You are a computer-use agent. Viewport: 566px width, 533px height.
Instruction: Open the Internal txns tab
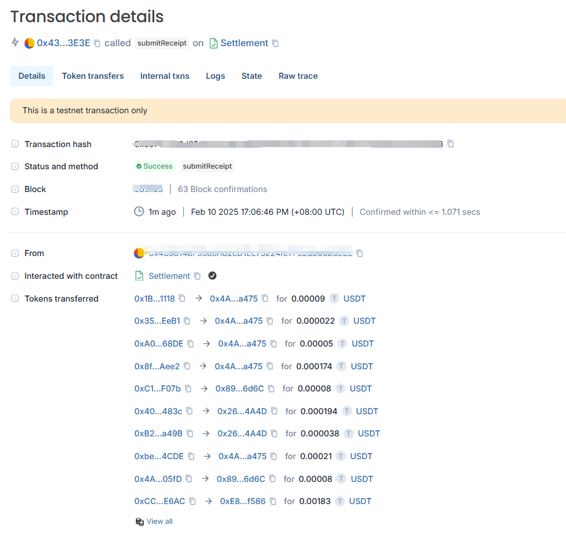[x=165, y=76]
